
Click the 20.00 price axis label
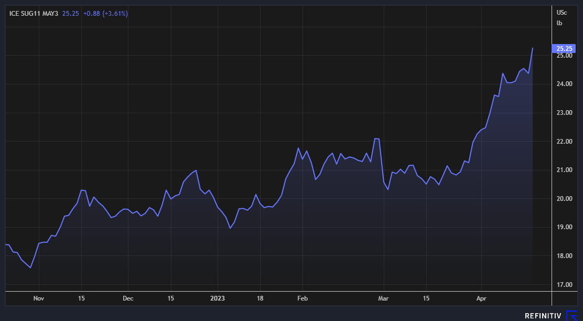tap(564, 199)
